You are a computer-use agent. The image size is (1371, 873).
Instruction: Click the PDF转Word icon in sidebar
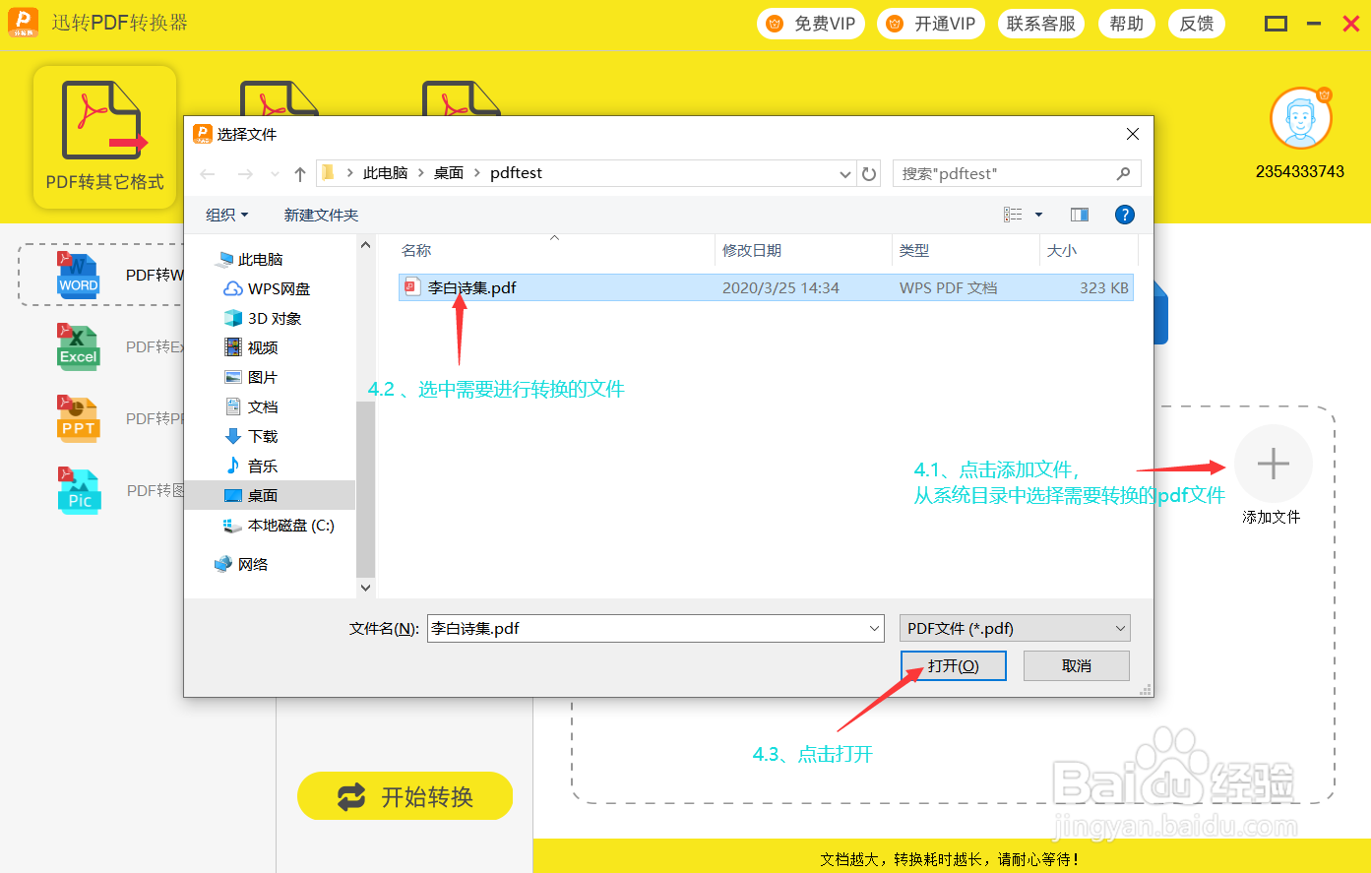point(78,275)
